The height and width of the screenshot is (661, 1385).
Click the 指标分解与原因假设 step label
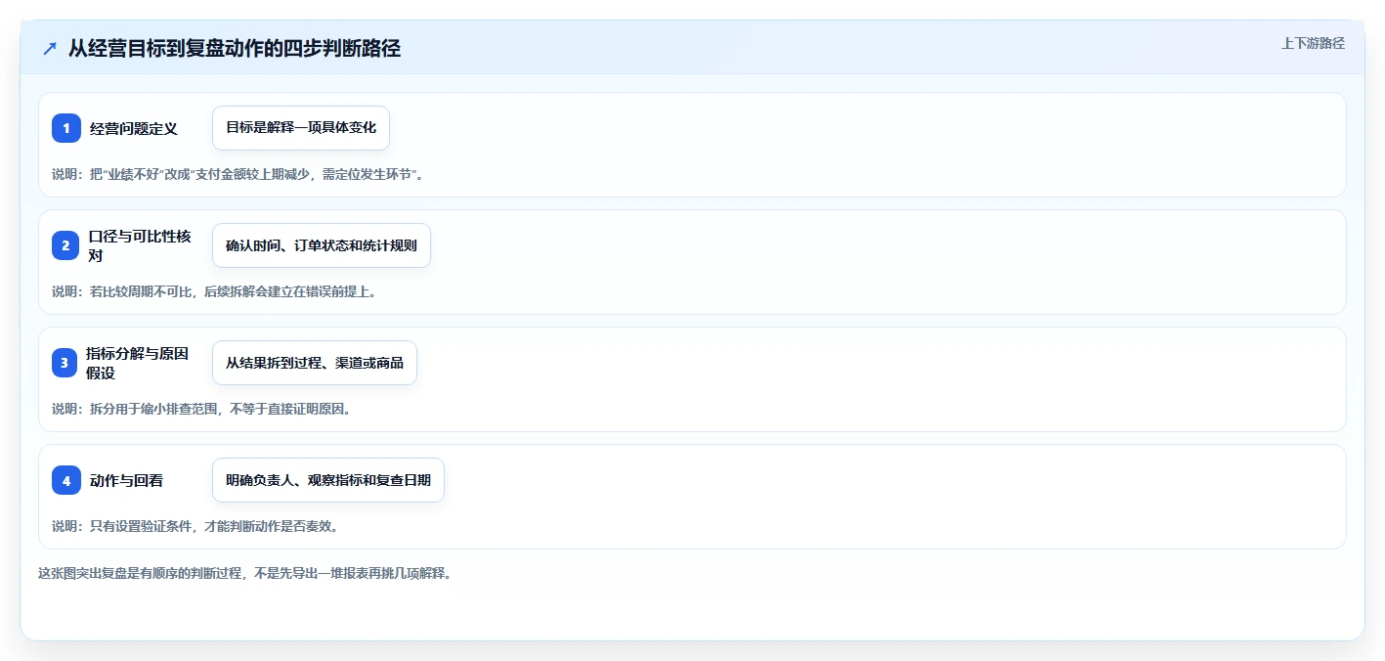pyautogui.click(x=137, y=363)
